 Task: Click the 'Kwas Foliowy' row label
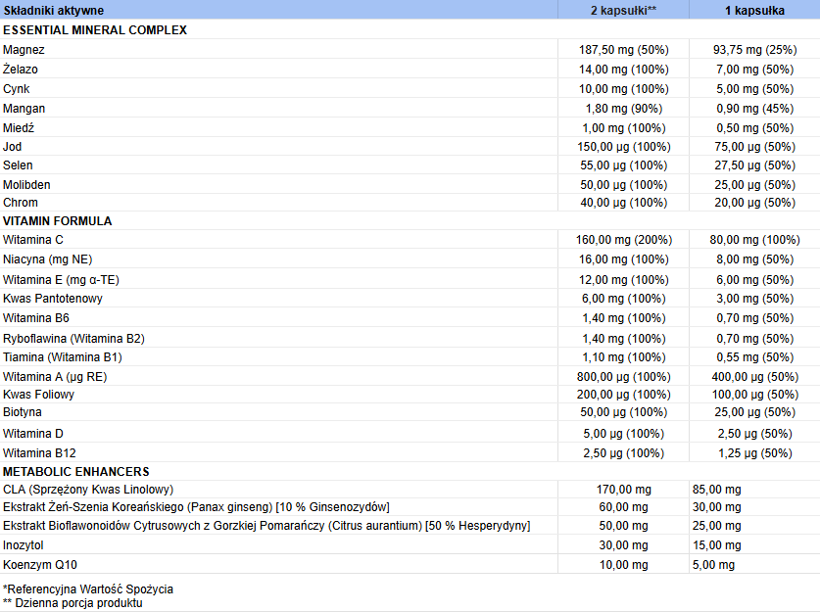(39, 395)
